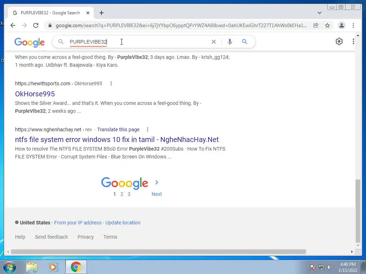Open the volume speaker tray icon

(330, 267)
